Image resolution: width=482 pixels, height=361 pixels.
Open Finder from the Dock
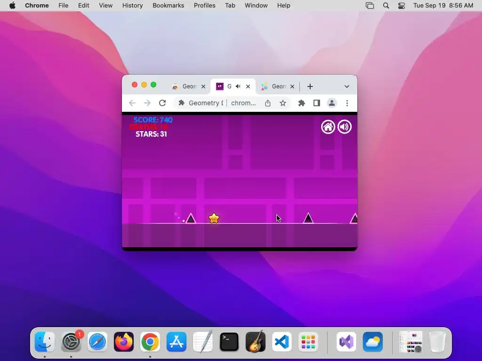pyautogui.click(x=45, y=342)
